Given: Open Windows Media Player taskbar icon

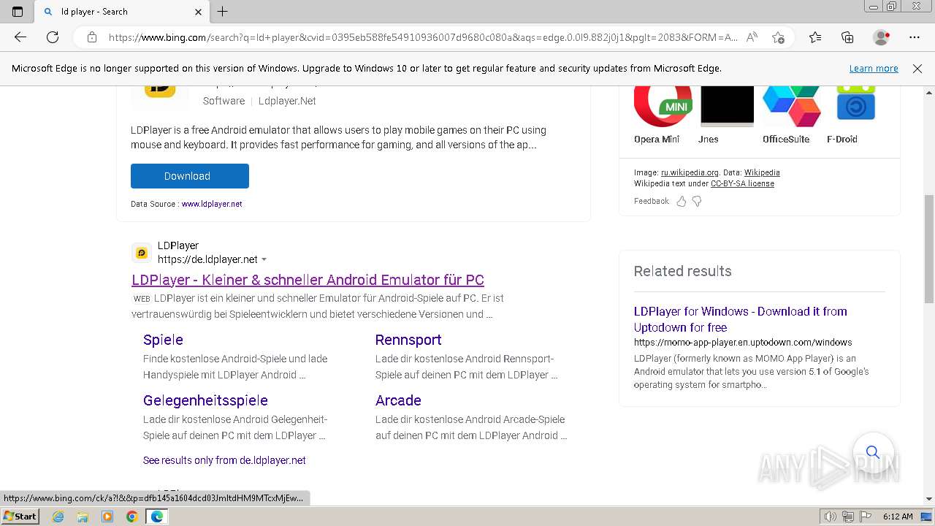Looking at the screenshot, I should click(107, 517).
